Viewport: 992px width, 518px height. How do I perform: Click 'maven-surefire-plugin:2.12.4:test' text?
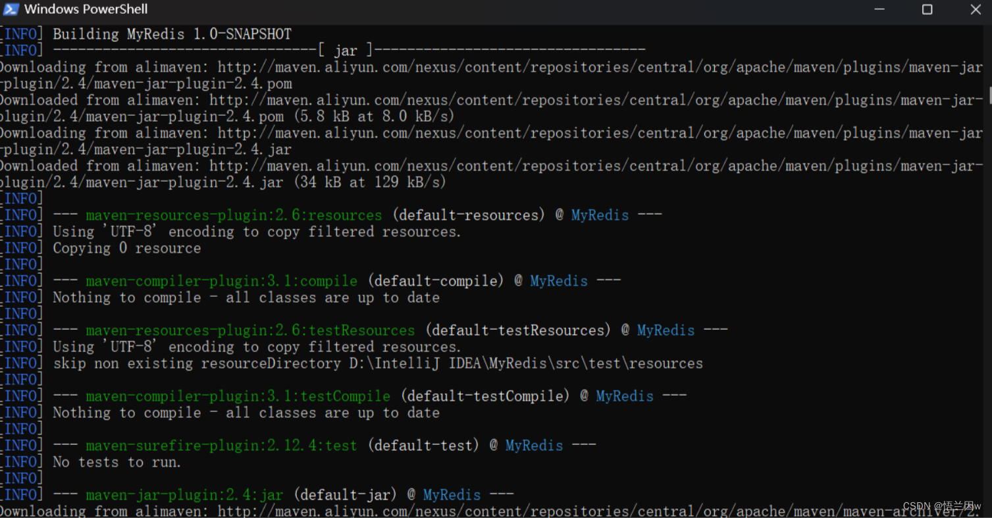click(x=221, y=446)
